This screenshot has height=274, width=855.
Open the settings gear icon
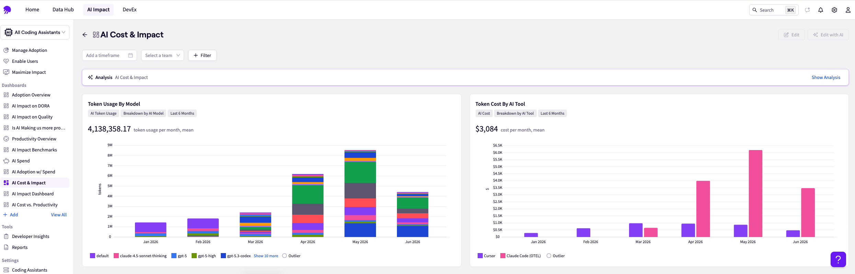click(834, 10)
